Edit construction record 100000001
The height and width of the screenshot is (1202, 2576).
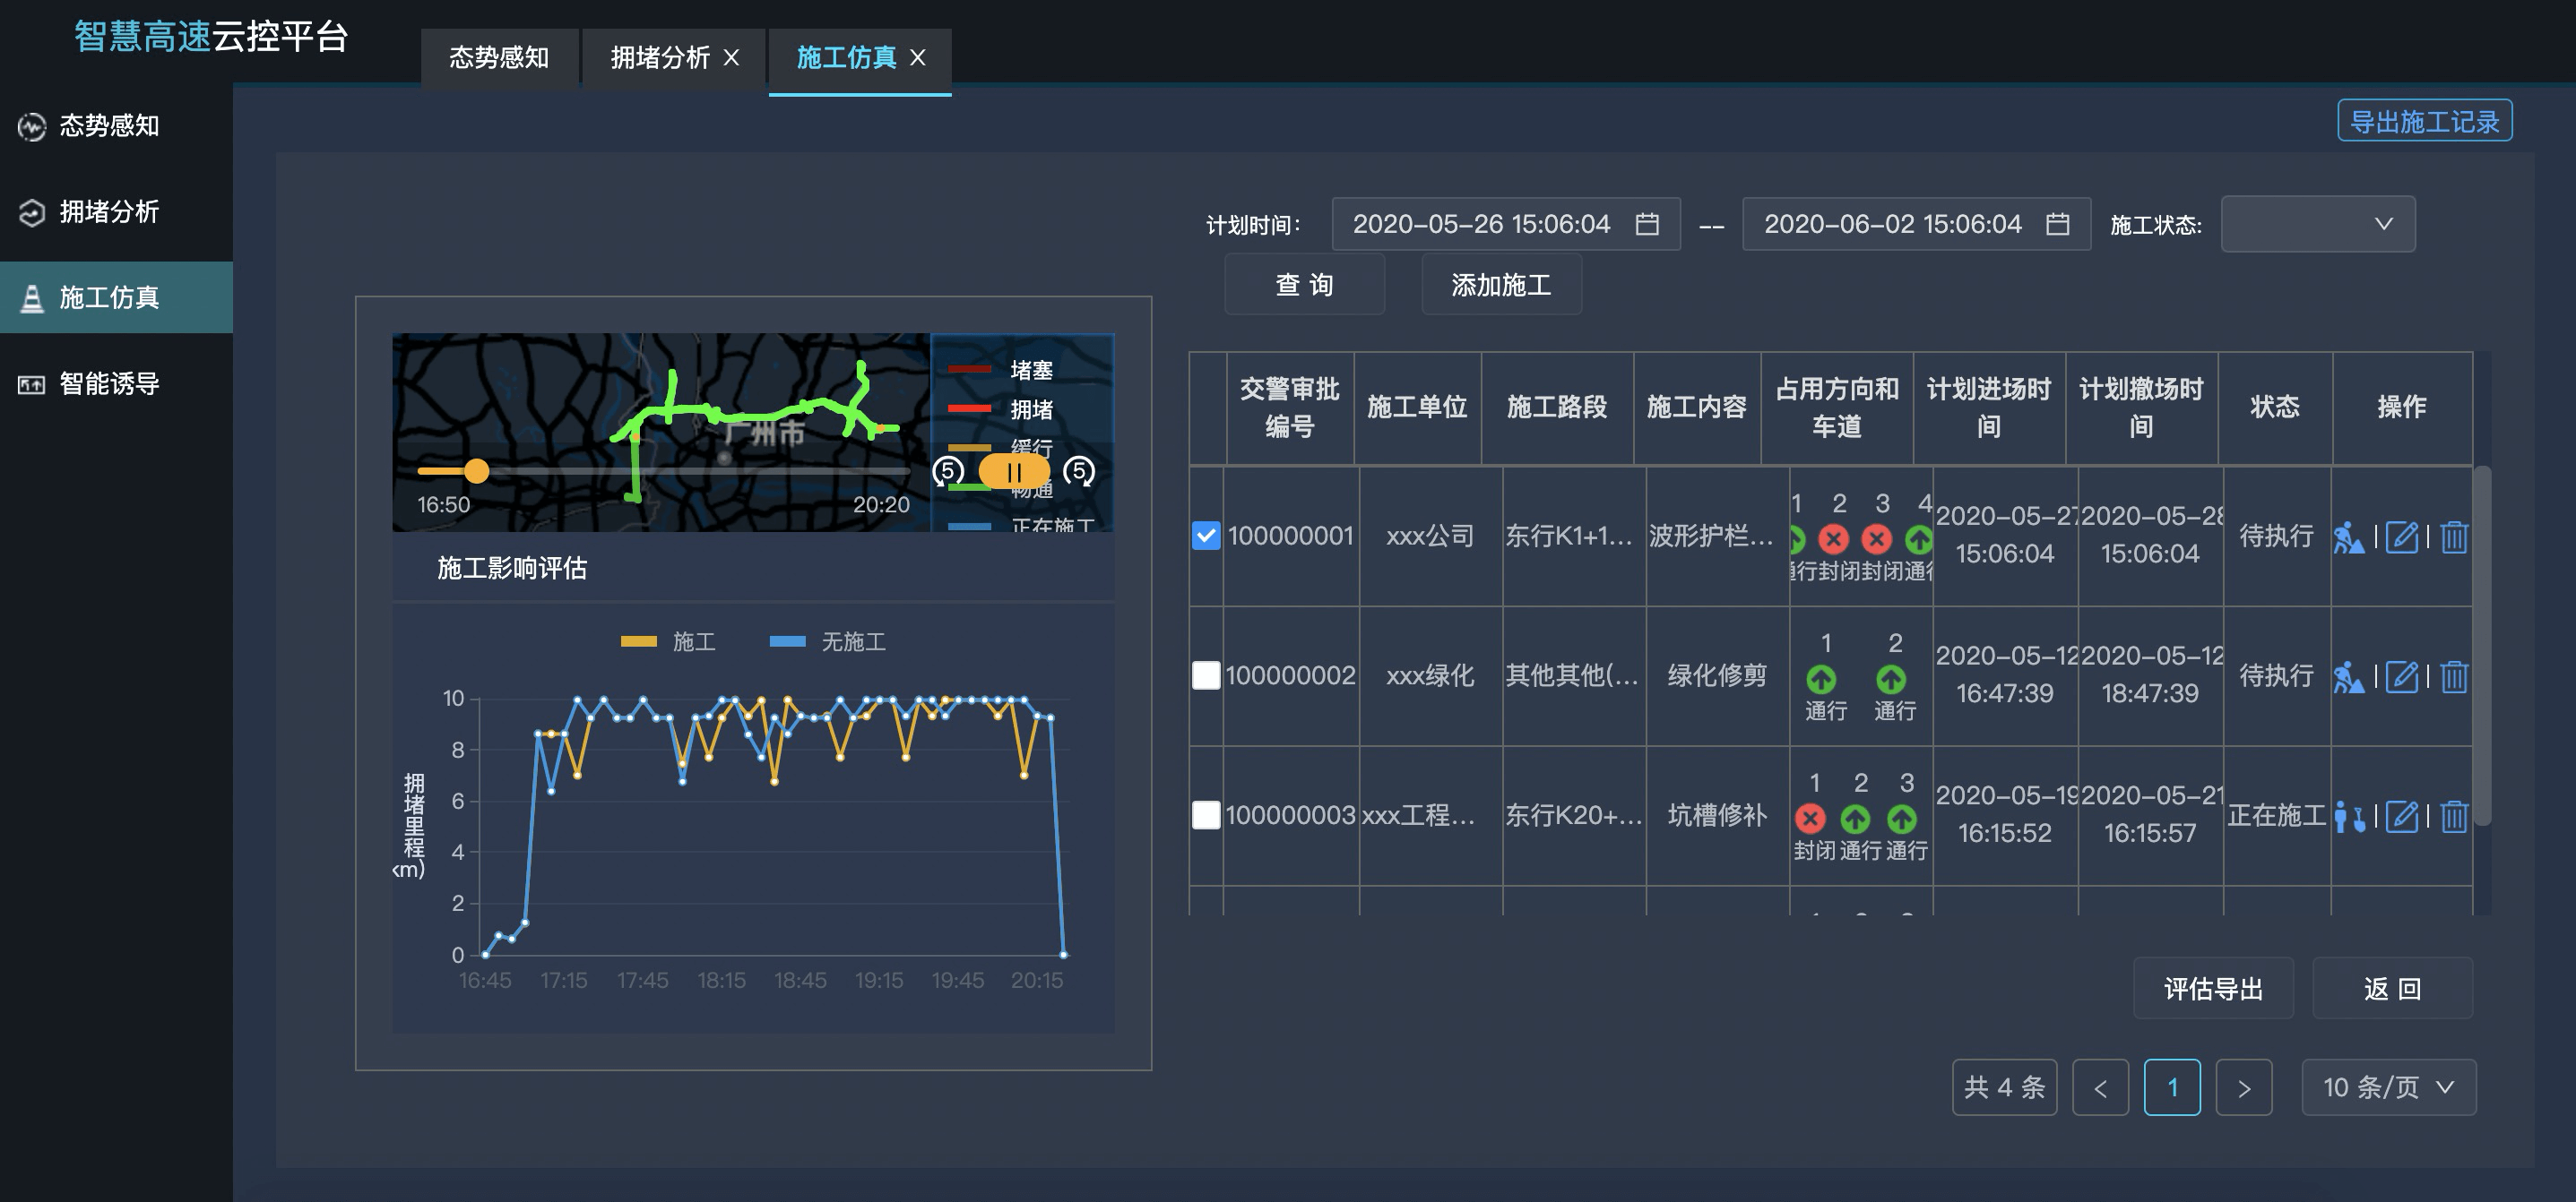(2402, 537)
